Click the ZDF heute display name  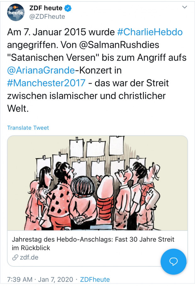46,8
